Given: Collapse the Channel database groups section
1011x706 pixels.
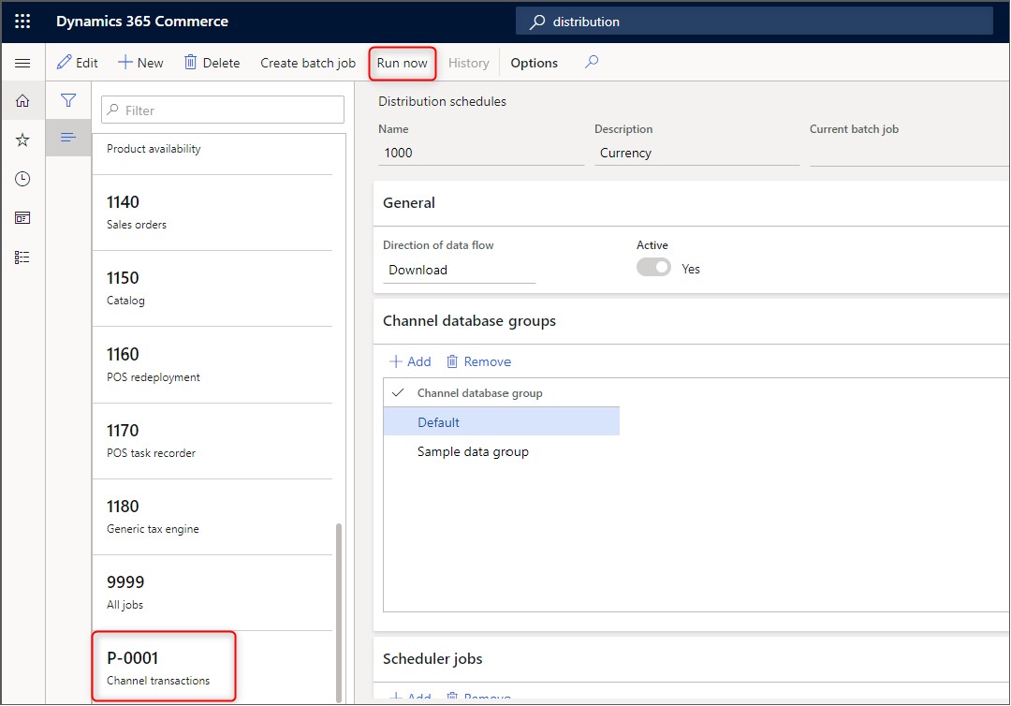Looking at the screenshot, I should [691, 321].
